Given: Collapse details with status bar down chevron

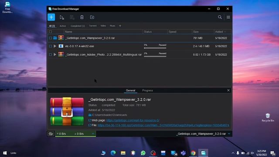Looking at the screenshot, I should tap(229, 134).
